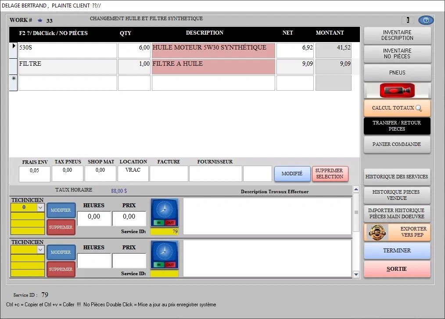Click SUPPRIMER SELECTION
The image size is (445, 319).
point(330,174)
